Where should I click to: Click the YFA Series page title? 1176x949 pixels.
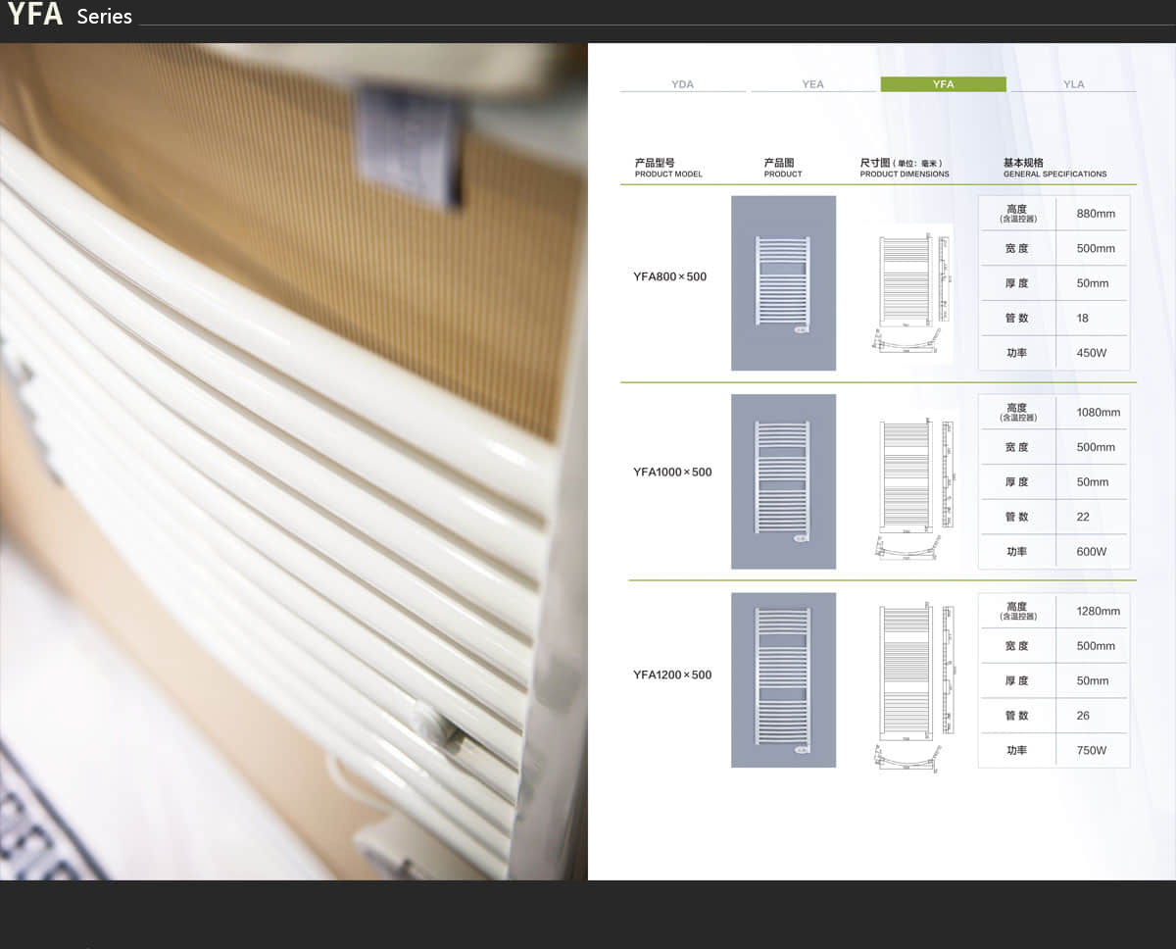tap(70, 16)
